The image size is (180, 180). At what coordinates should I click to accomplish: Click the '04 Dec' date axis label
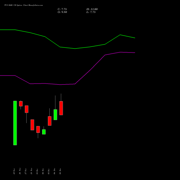tap(54, 171)
